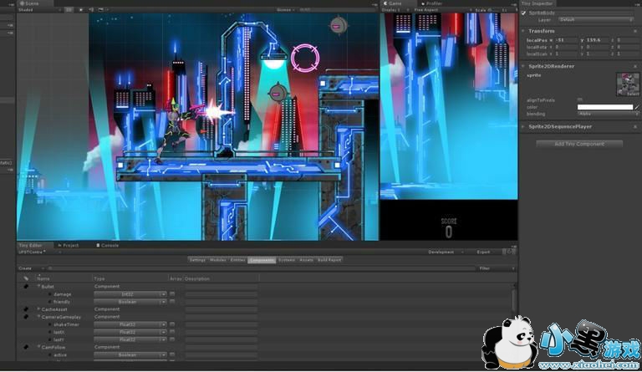Click the Bullet component tag icon
Viewport: 642px width, 372px height.
26,286
